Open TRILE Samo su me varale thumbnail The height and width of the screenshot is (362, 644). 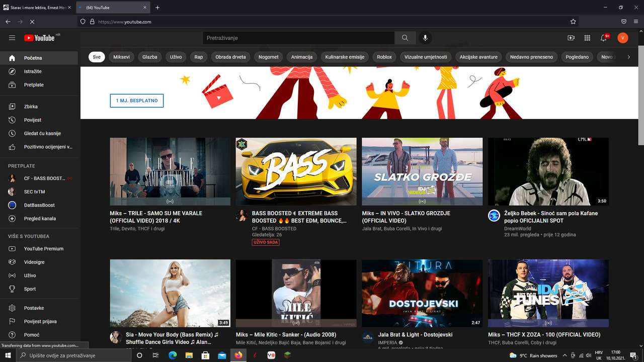click(170, 171)
